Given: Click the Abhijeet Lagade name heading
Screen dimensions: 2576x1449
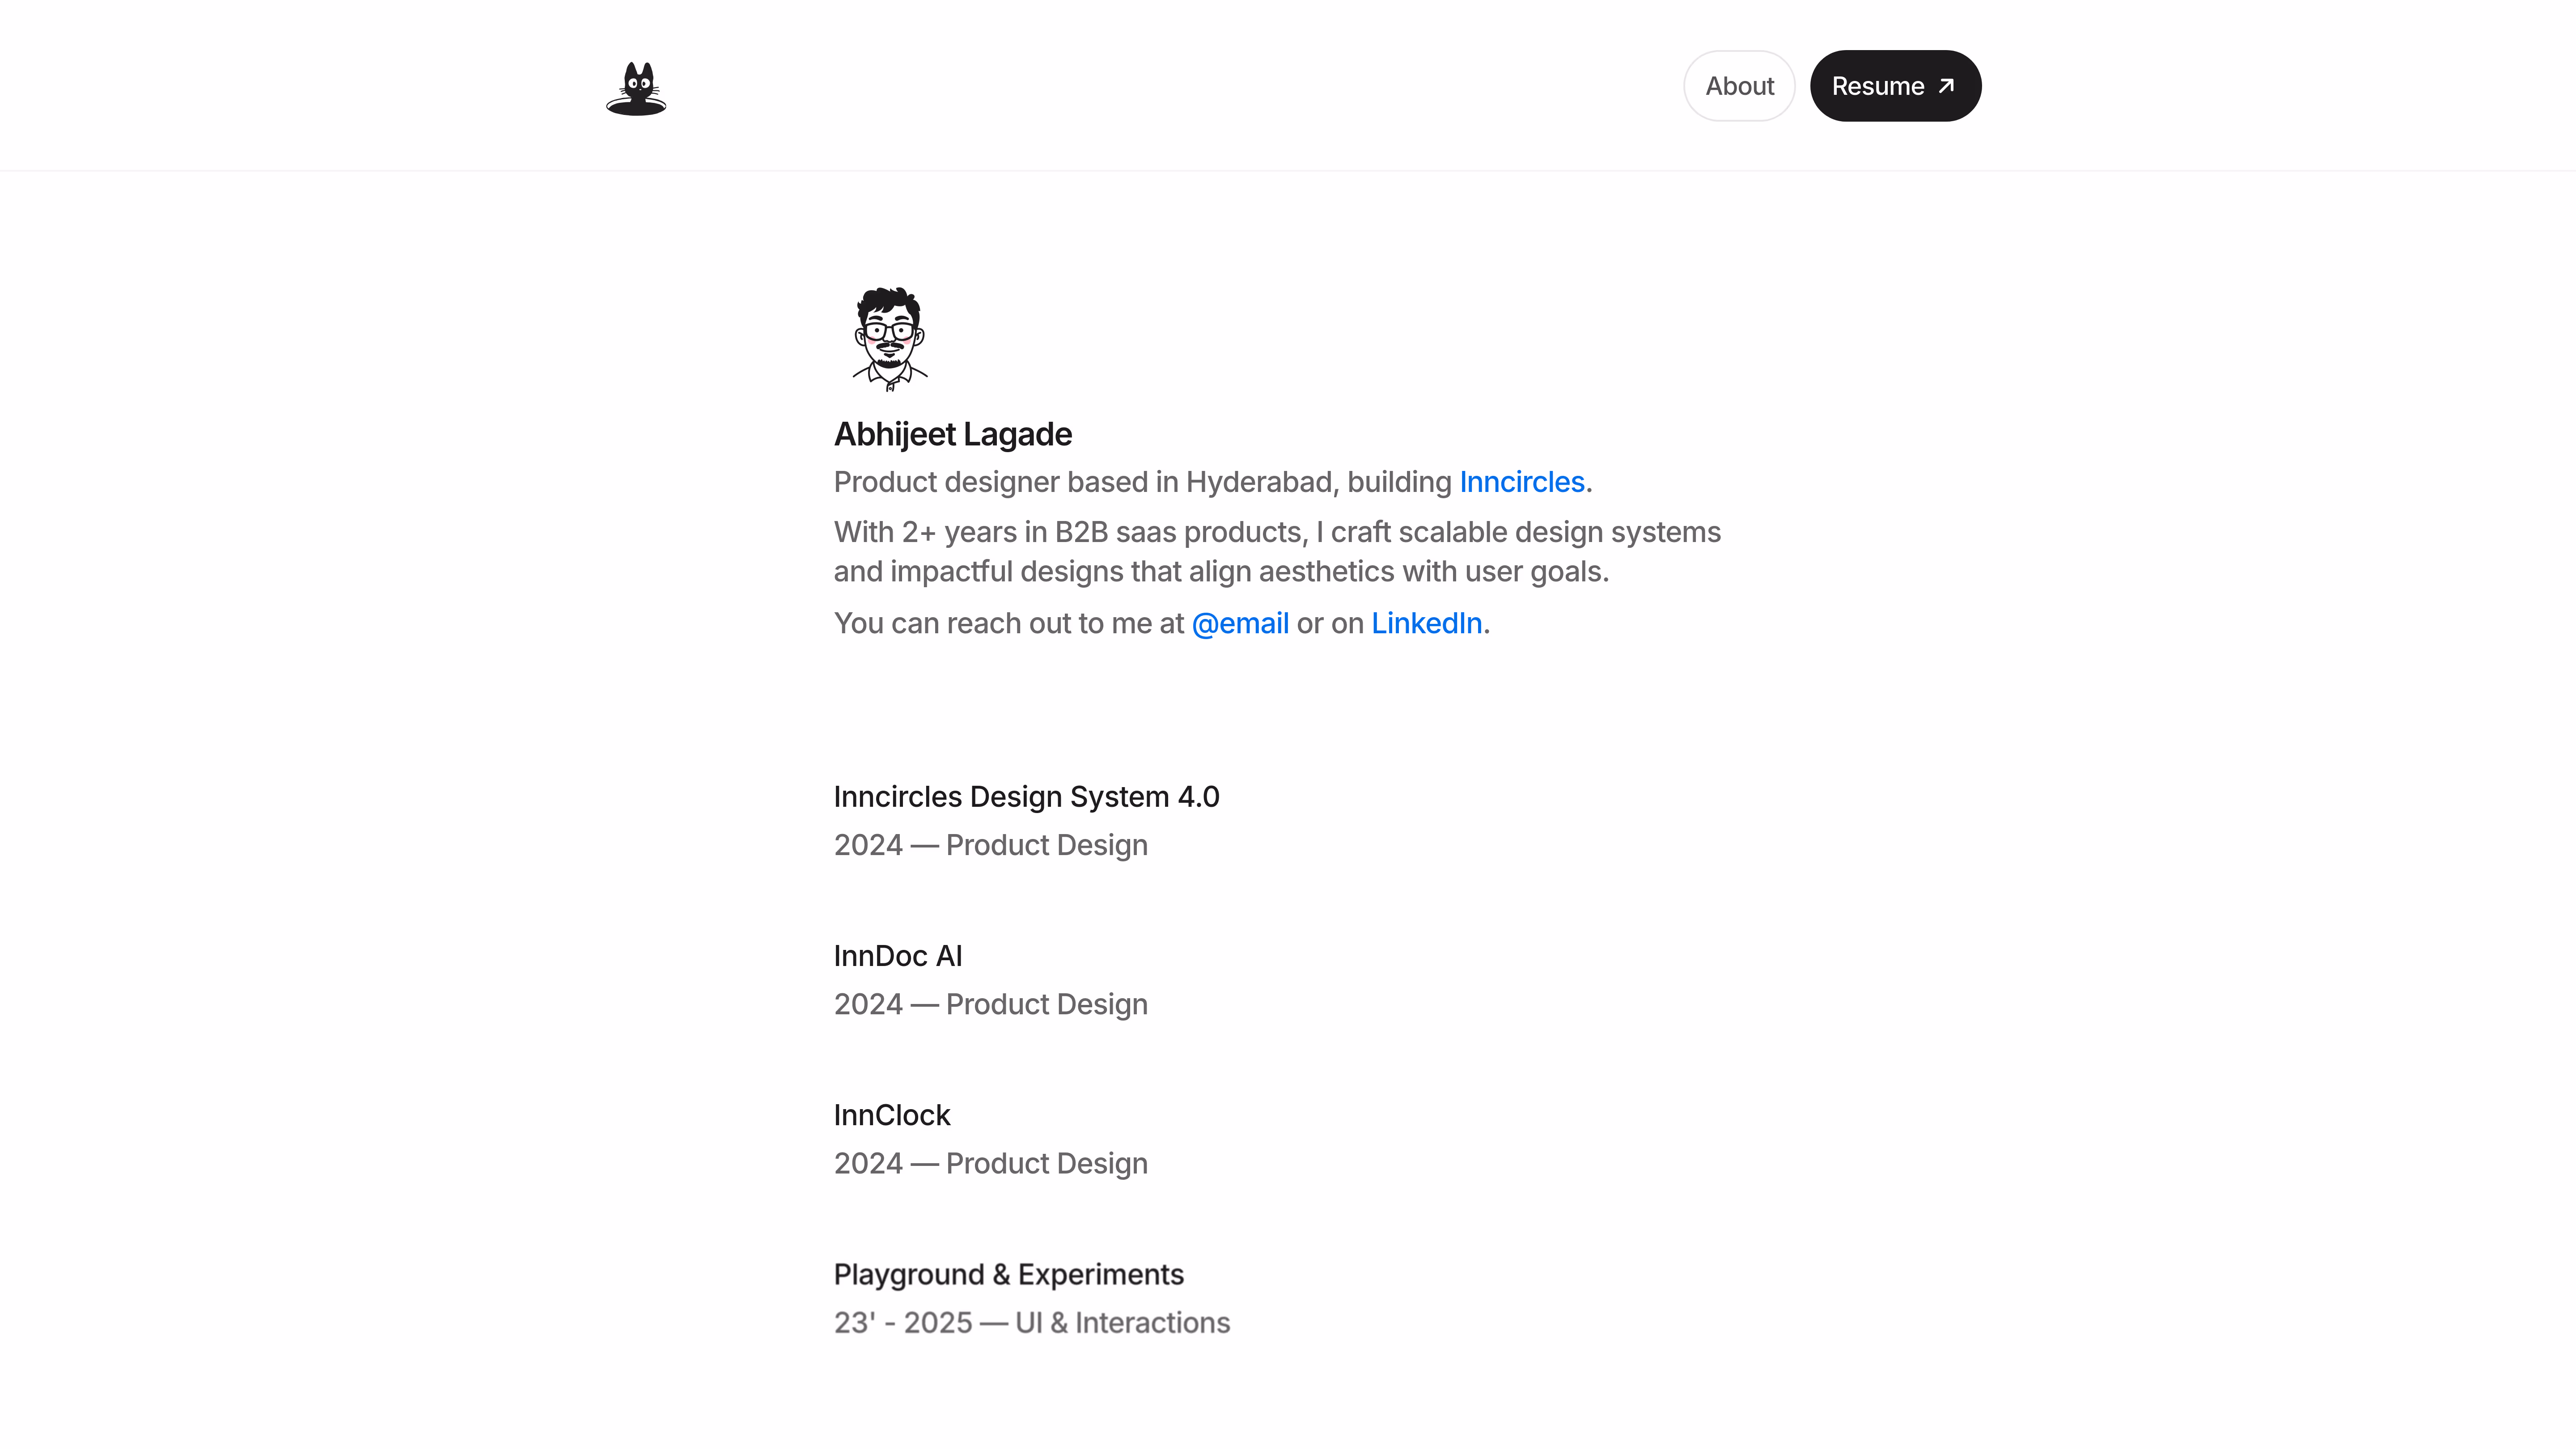Looking at the screenshot, I should pos(952,434).
